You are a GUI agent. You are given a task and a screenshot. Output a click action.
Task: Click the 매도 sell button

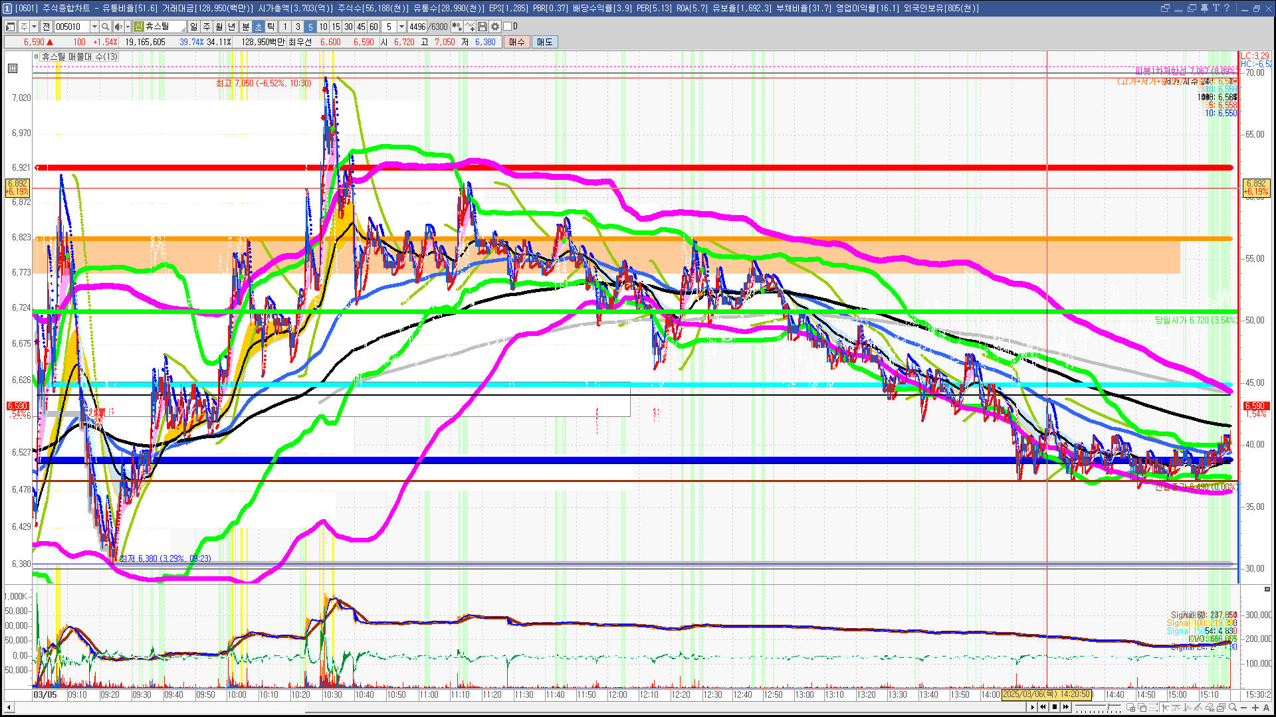pyautogui.click(x=544, y=42)
